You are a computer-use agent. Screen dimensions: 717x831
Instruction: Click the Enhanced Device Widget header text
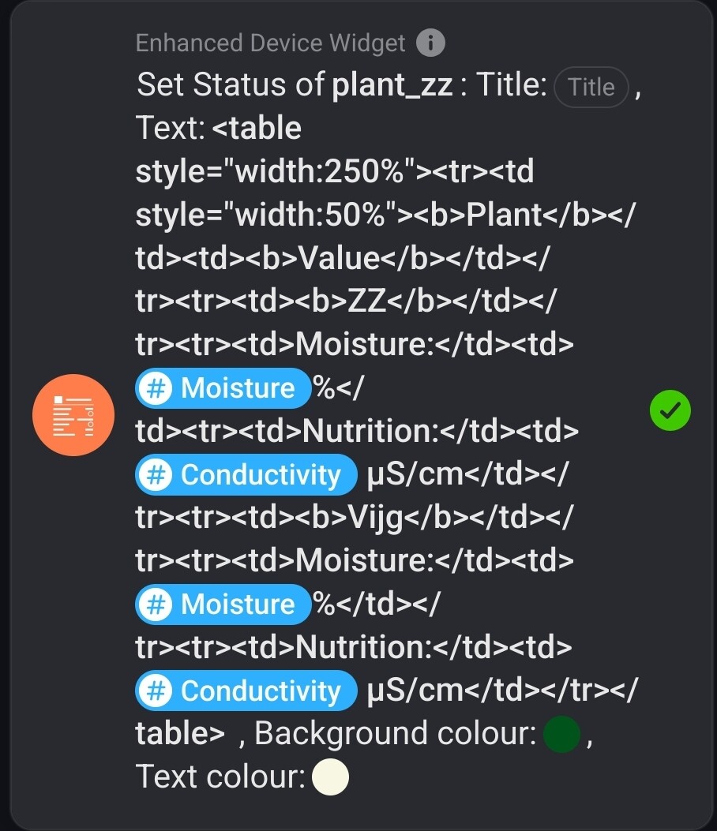coord(270,43)
